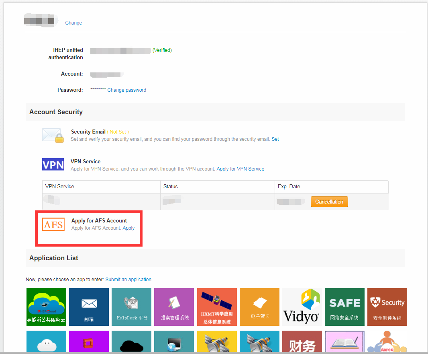This screenshot has height=354, width=428.
Task: Click the blue VPN logo icon
Action: click(53, 165)
